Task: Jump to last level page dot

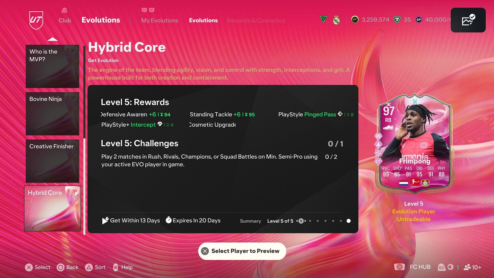Action: (348, 221)
